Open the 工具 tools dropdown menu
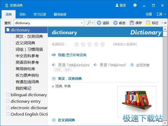The image size is (168, 126). (x=161, y=14)
